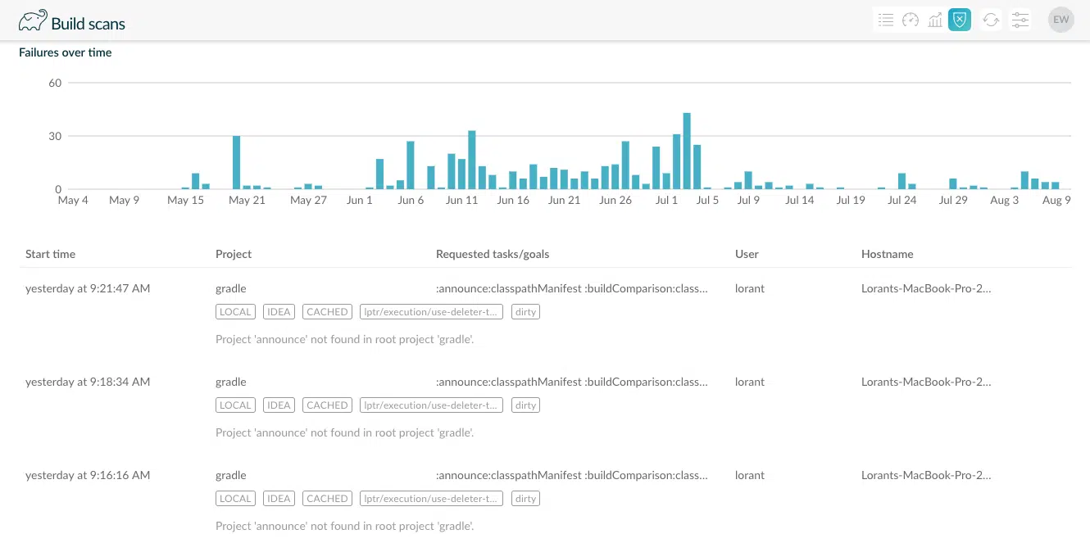Select CACHED tag on the 9:16:16 build

click(x=327, y=499)
